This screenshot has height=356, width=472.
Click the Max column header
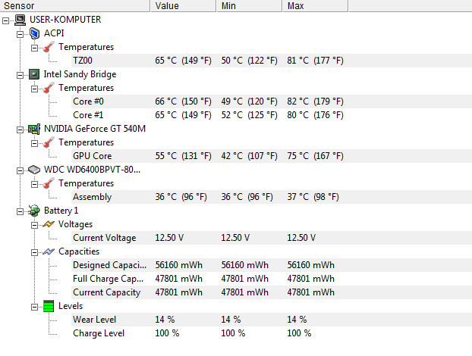[x=315, y=6]
